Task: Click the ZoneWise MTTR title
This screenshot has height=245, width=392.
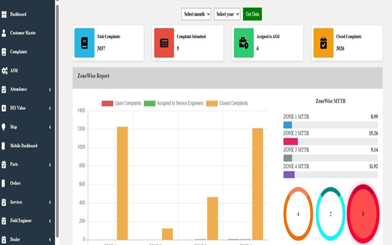Action: pyautogui.click(x=330, y=101)
